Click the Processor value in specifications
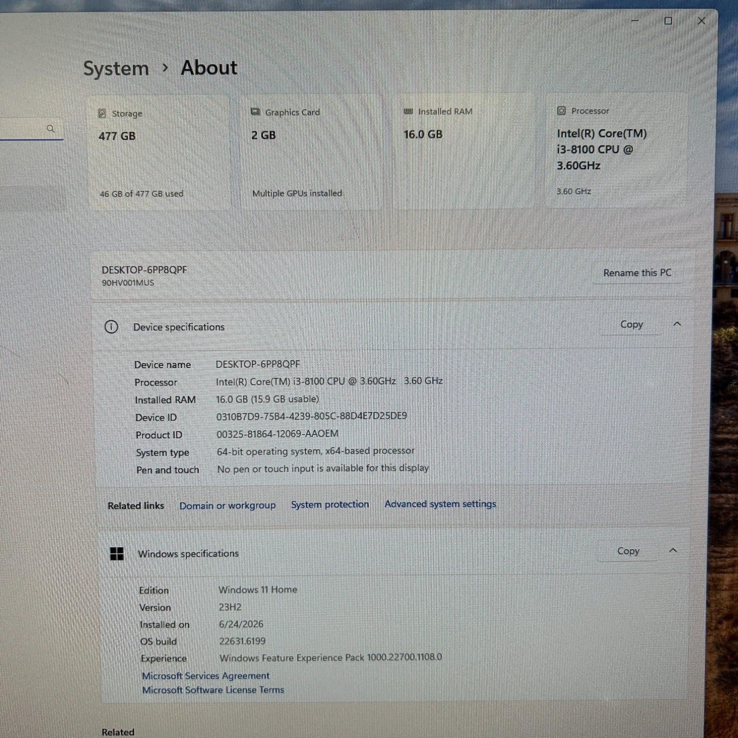This screenshot has height=738, width=738. pos(329,381)
